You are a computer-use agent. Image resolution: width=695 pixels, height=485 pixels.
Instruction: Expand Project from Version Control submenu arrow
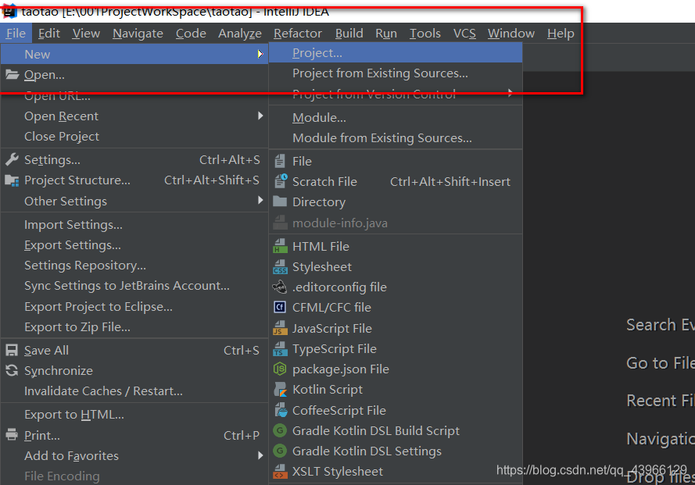pyautogui.click(x=511, y=94)
